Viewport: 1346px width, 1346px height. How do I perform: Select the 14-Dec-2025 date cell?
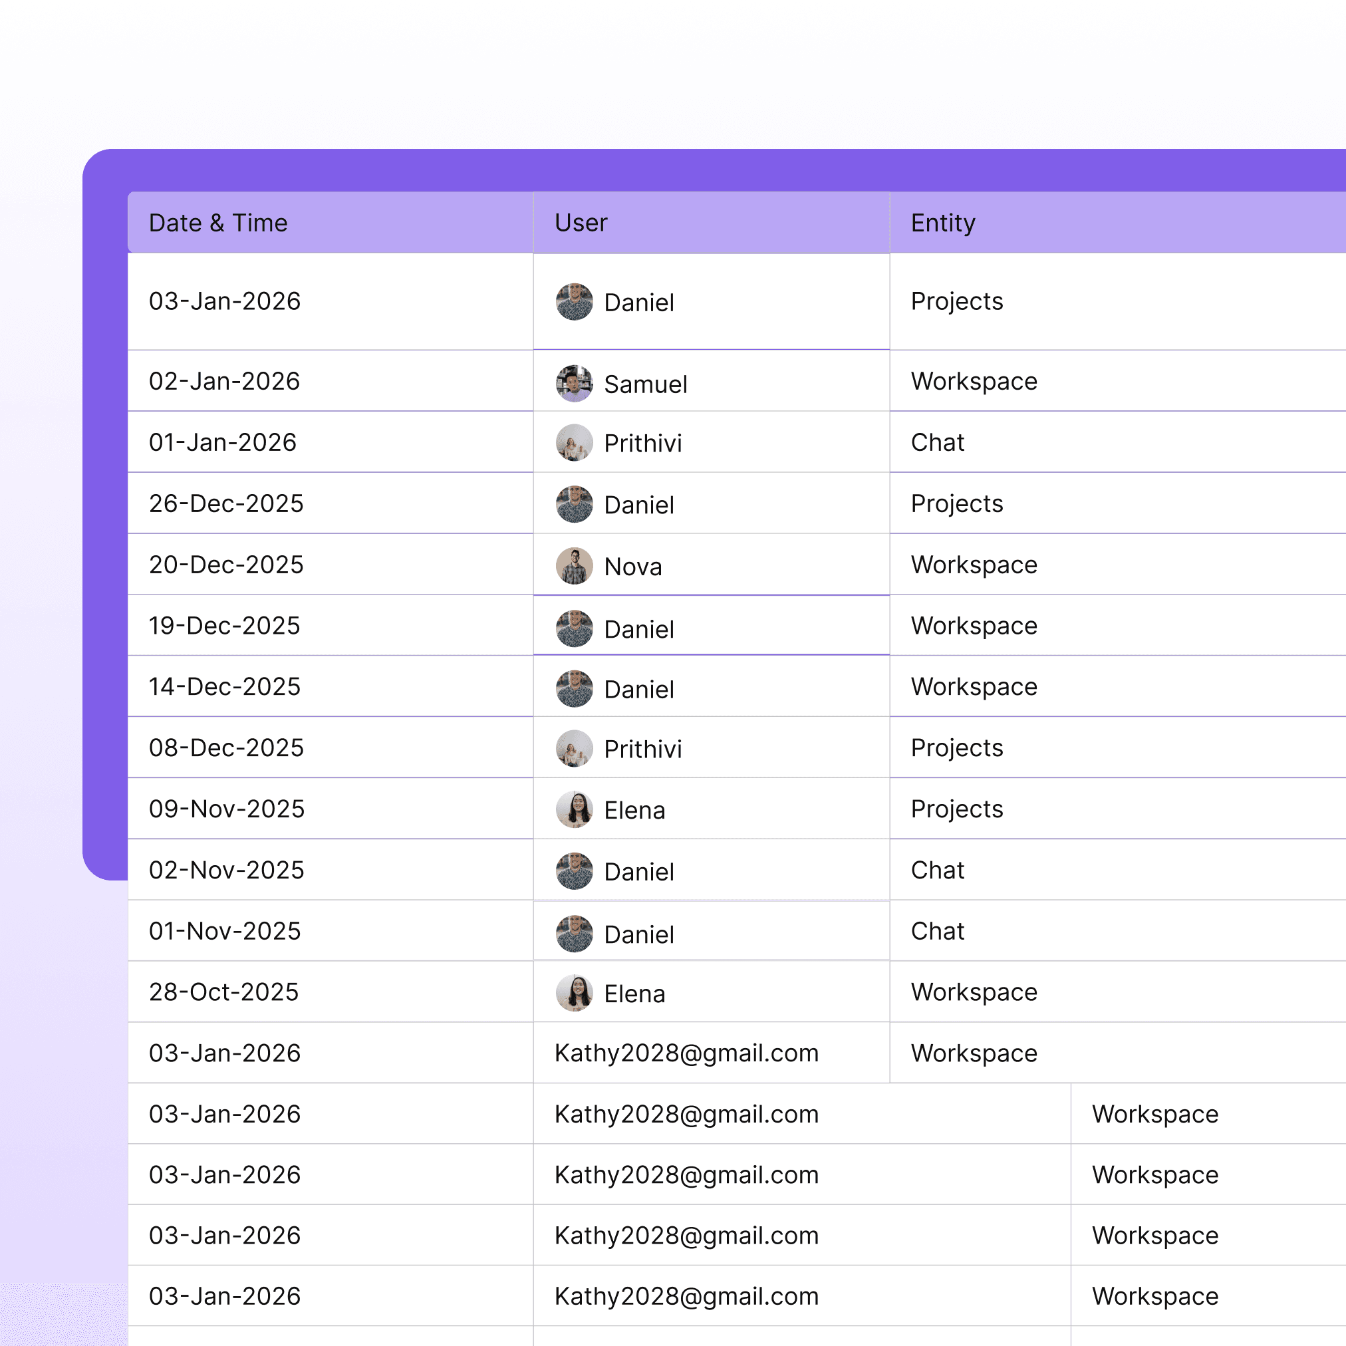[331, 686]
